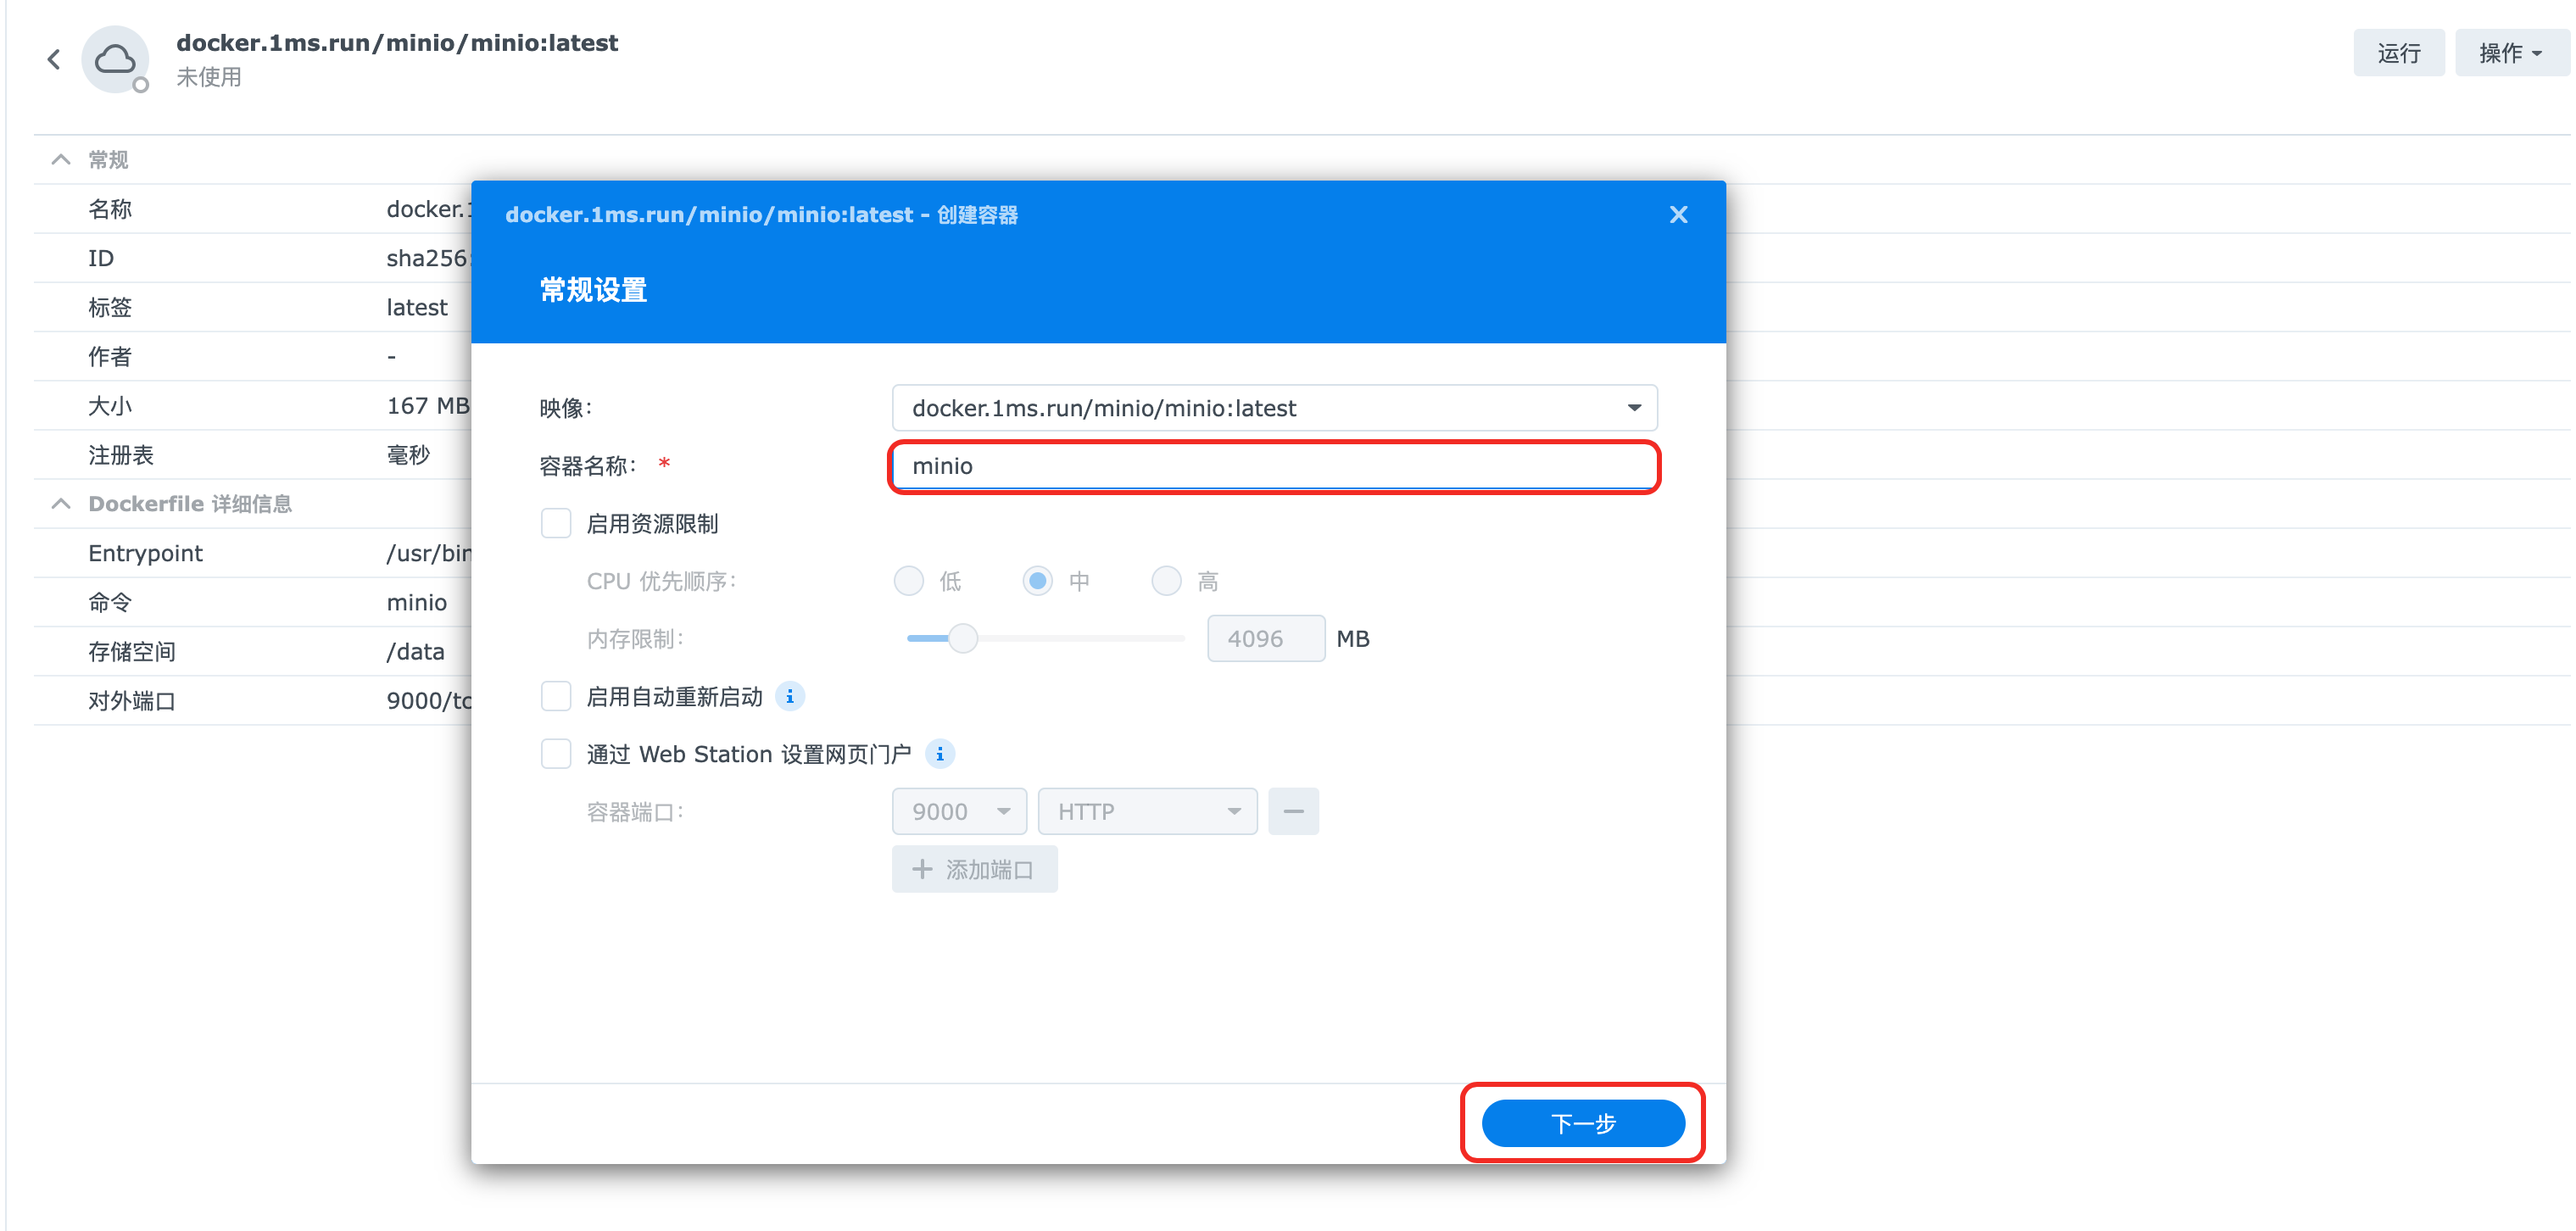Click the 4096 memory limit field
Viewport: 2576px width, 1231px height.
pyautogui.click(x=1265, y=639)
